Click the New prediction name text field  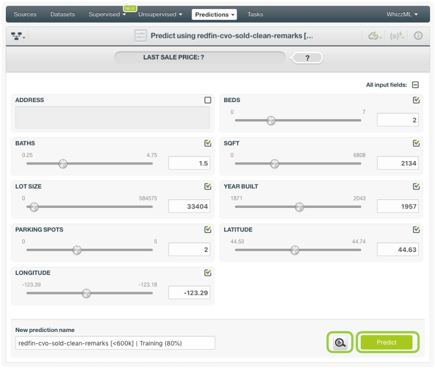115,343
